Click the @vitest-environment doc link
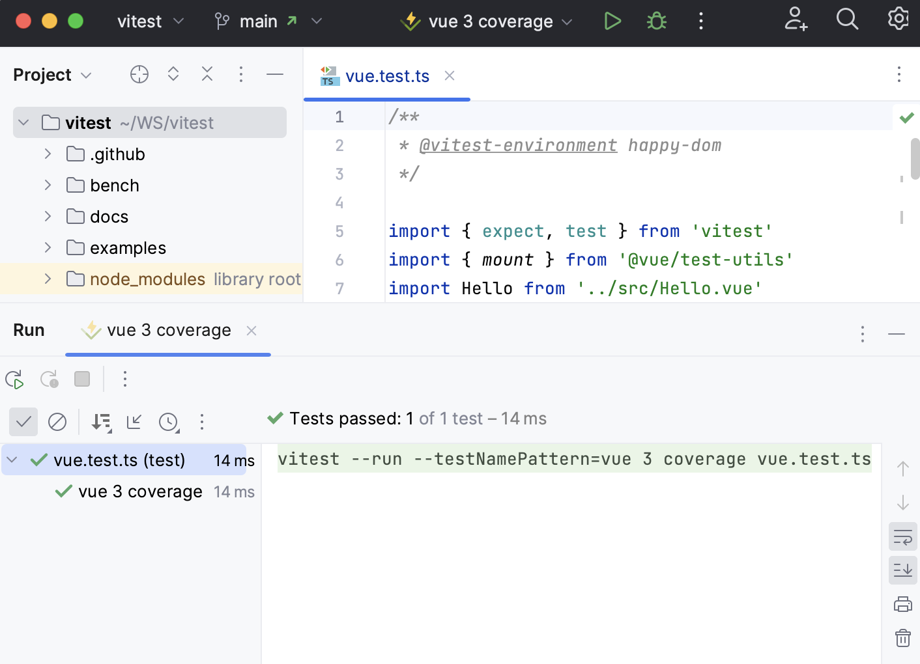The height and width of the screenshot is (664, 920). (518, 145)
